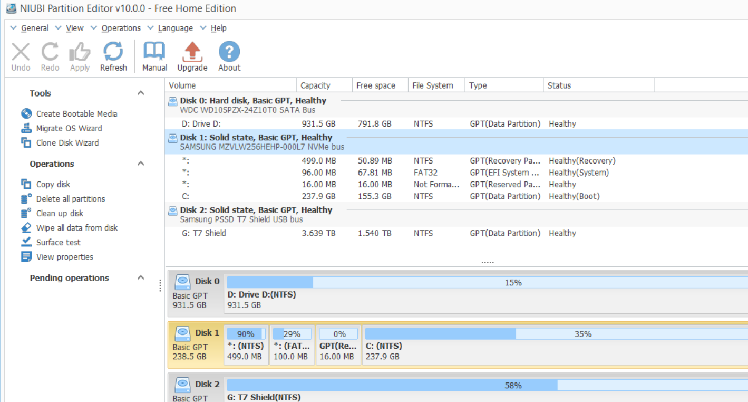The height and width of the screenshot is (402, 748).
Task: Select the D: Drive D: volume row
Action: coord(456,123)
